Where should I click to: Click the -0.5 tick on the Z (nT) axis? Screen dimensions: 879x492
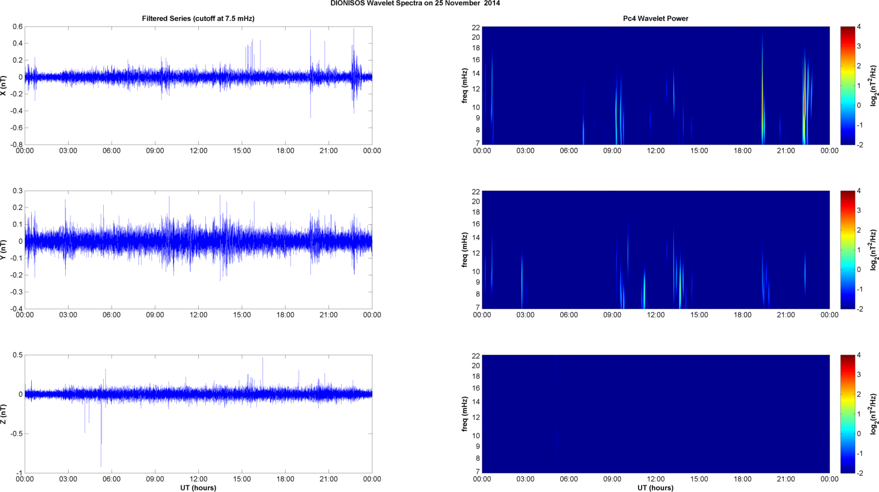pyautogui.click(x=16, y=434)
